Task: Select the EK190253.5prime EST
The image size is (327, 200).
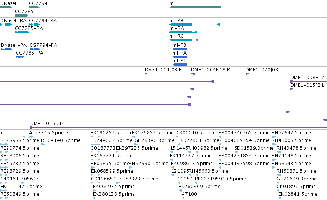Action: (x=96, y=137)
